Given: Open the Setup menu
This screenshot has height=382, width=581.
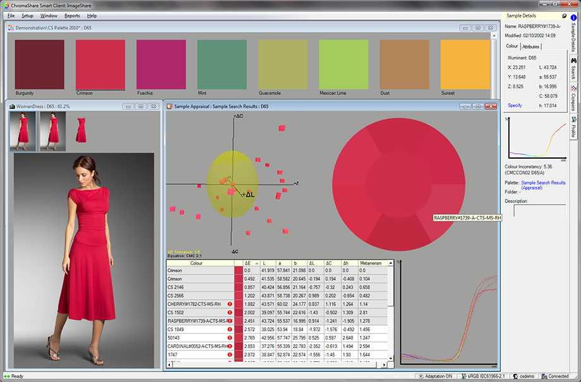Looking at the screenshot, I should (27, 16).
